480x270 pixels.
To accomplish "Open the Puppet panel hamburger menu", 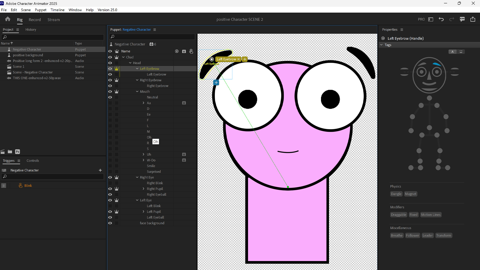I will (154, 29).
